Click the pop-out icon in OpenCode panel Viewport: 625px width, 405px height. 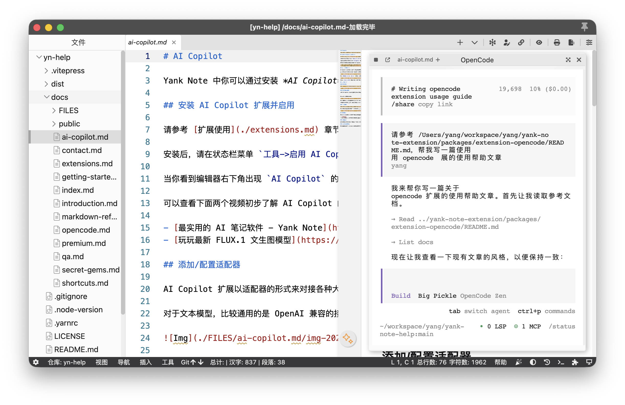tap(388, 60)
